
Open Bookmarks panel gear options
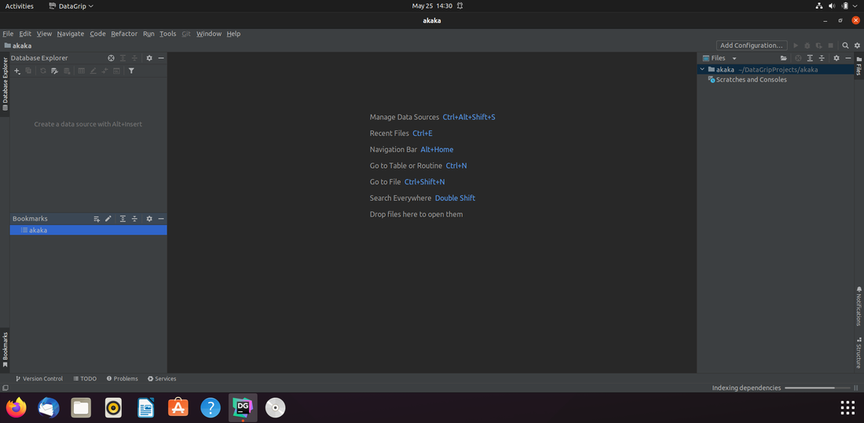pyautogui.click(x=148, y=219)
